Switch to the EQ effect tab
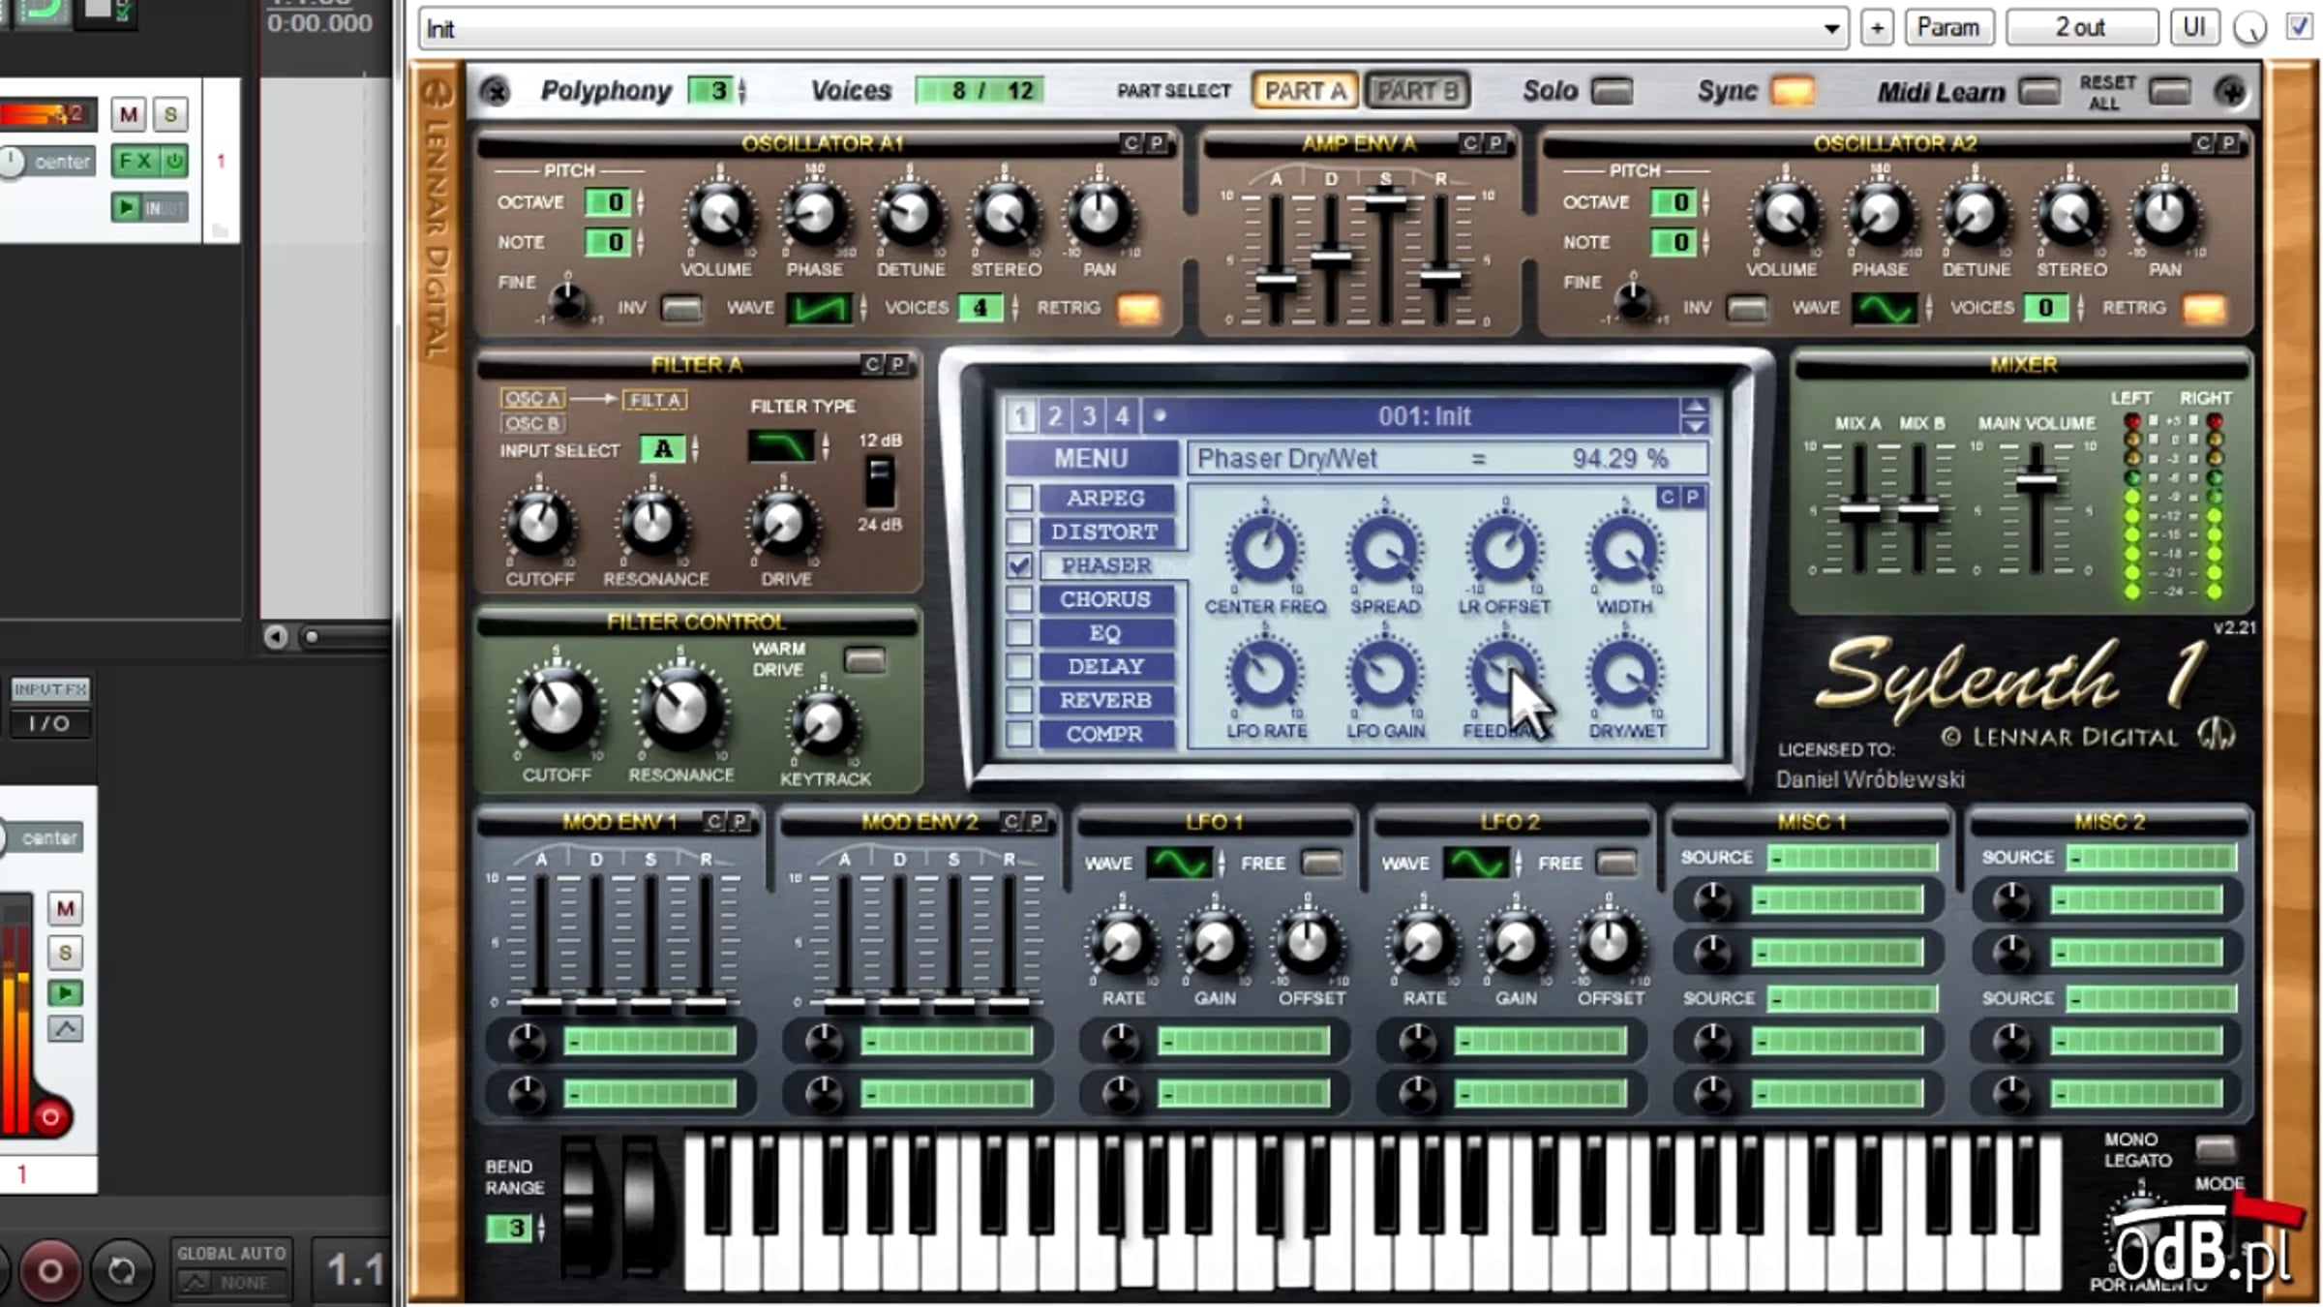The width and height of the screenshot is (2323, 1307). 1106,633
